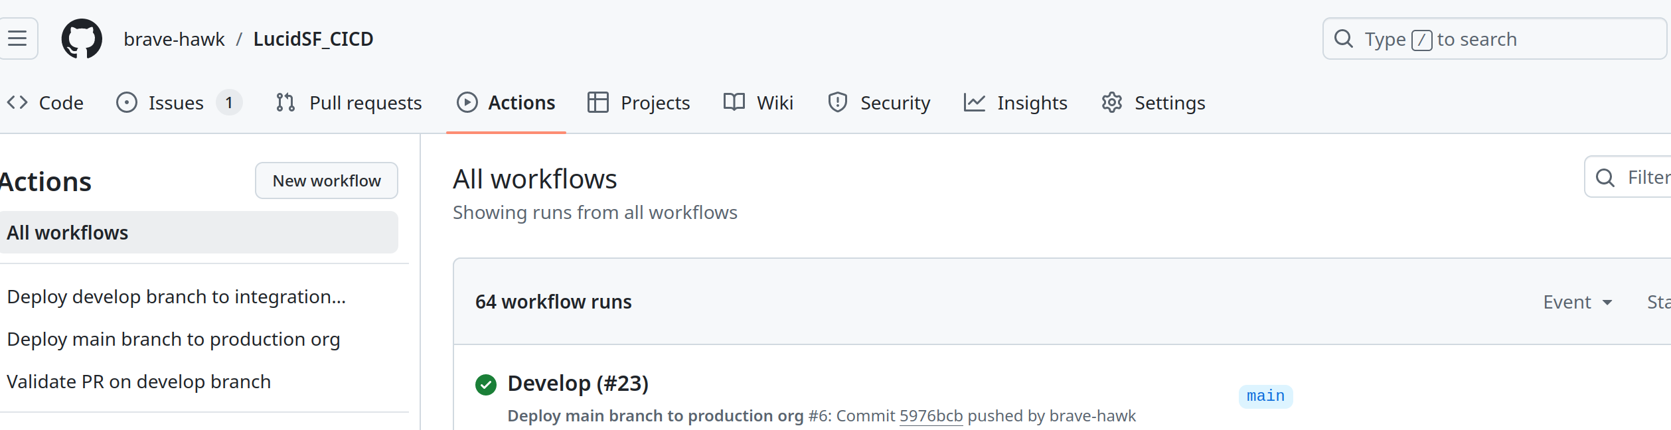Screen dimensions: 1671x430
Task: Click the Projects table icon
Action: 597,102
